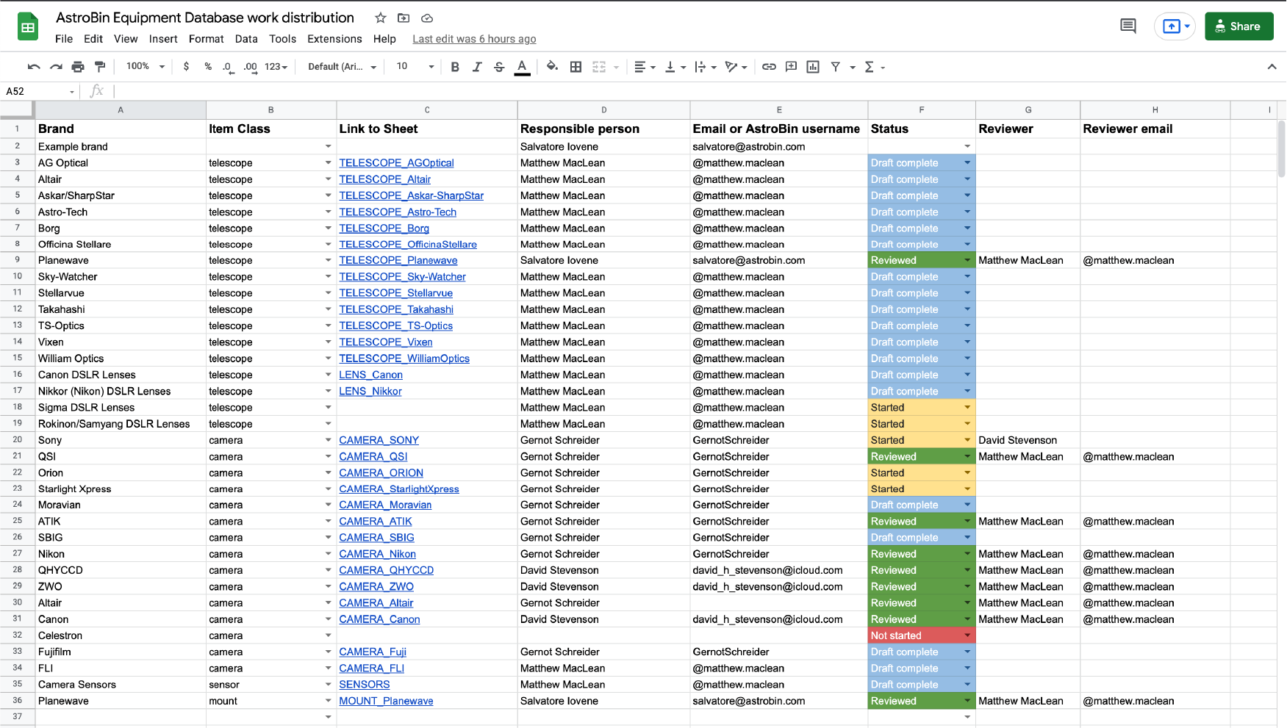The width and height of the screenshot is (1287, 728).
Task: Click the Insert link icon
Action: [769, 66]
